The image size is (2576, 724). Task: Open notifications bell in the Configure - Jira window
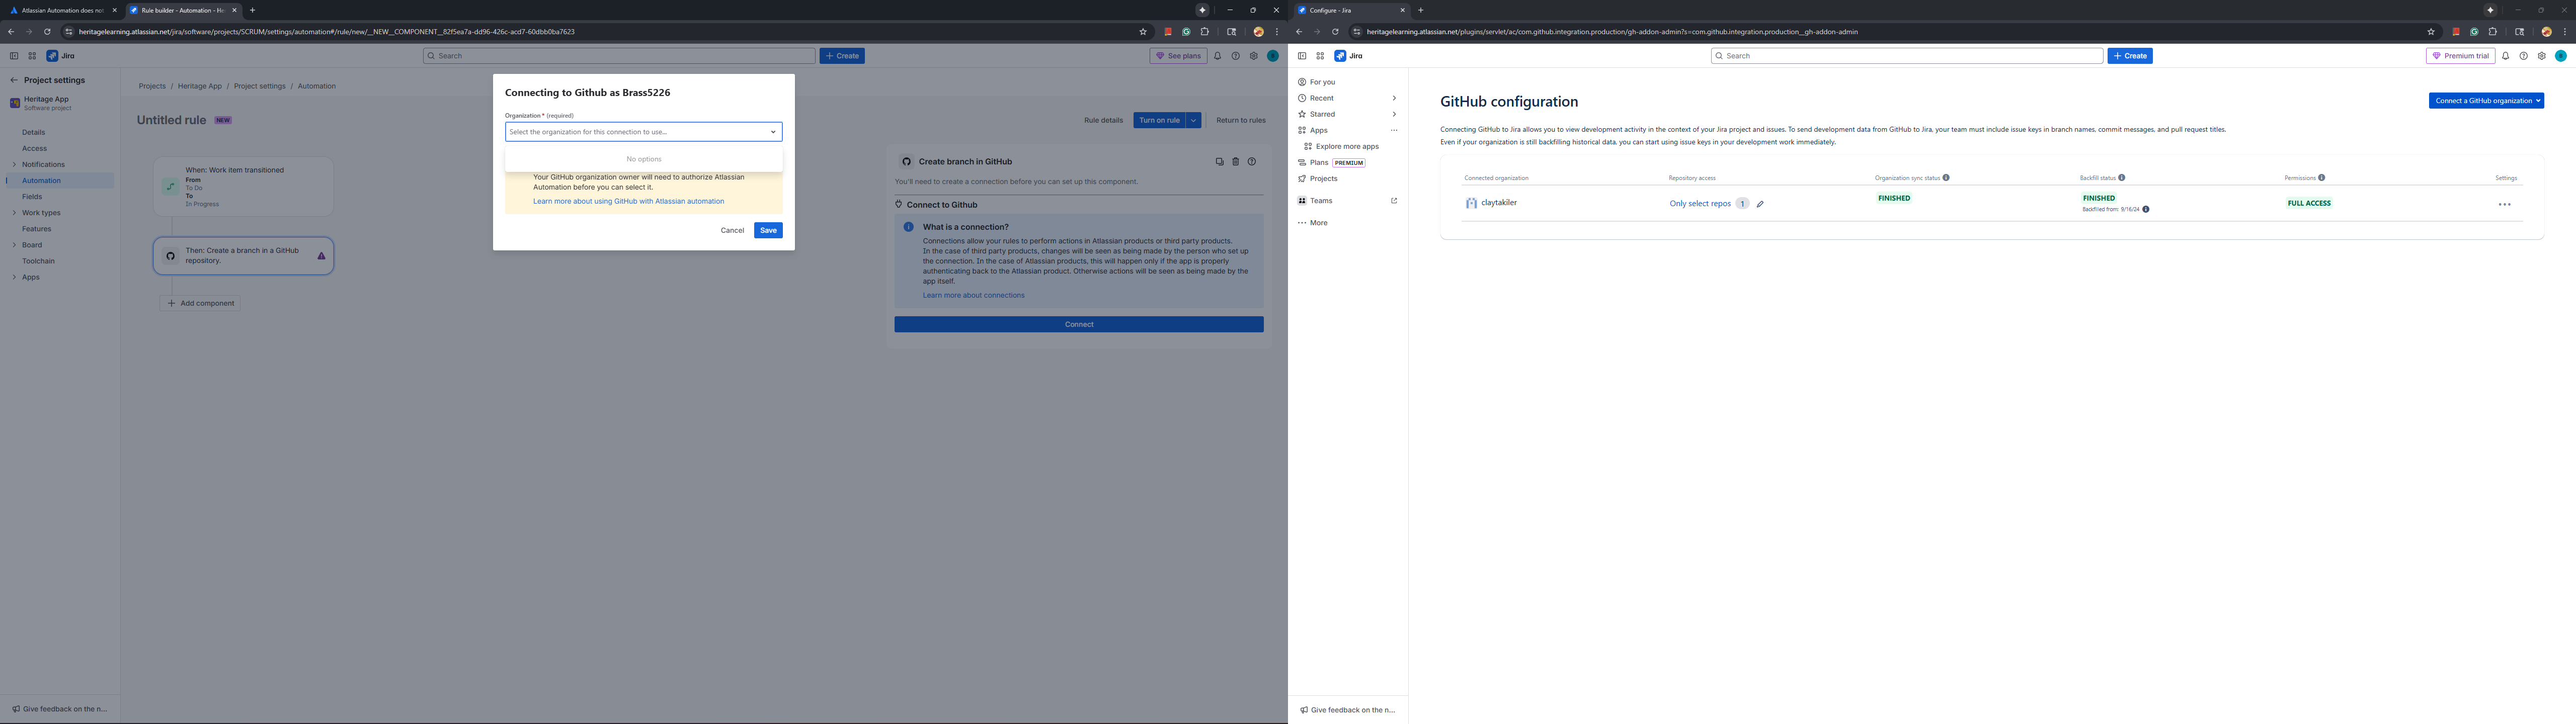pyautogui.click(x=2505, y=56)
